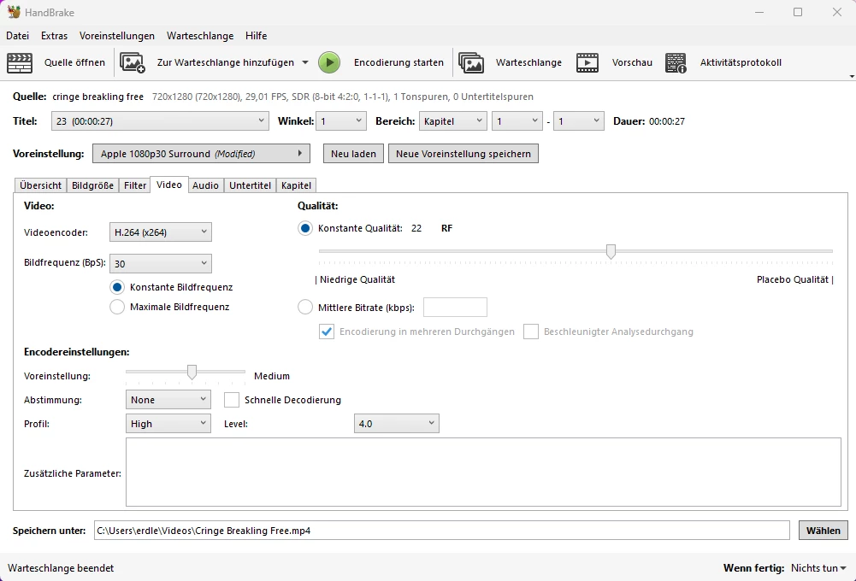Image resolution: width=856 pixels, height=581 pixels.
Task: Open the Voreinstellungen menu
Action: pos(117,36)
